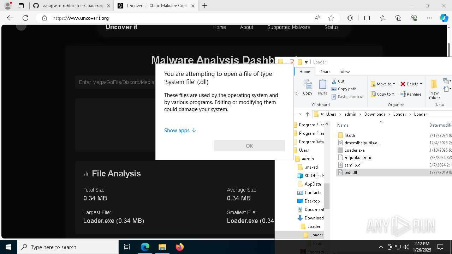Click Copy icon in Explorer ribbon
The image size is (452, 254).
coord(308,87)
